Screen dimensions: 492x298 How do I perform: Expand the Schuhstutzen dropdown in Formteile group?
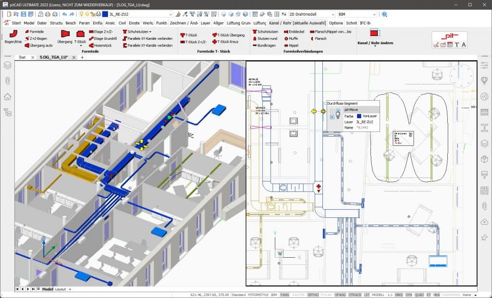click(x=150, y=32)
